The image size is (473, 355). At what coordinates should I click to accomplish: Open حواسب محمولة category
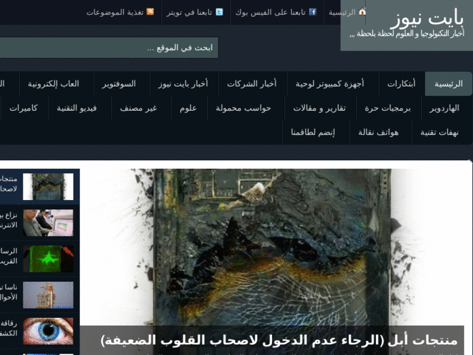point(243,108)
